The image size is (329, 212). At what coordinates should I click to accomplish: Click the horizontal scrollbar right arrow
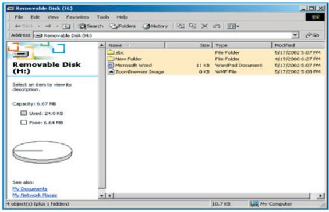tap(320, 196)
